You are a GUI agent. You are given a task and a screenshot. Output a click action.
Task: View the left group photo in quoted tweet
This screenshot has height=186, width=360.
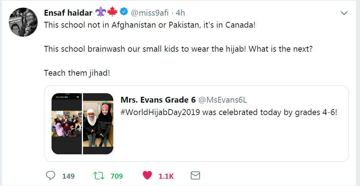tap(67, 124)
